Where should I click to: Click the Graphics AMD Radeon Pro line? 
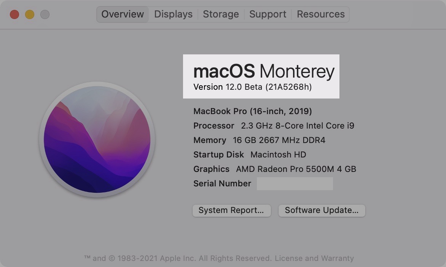274,169
